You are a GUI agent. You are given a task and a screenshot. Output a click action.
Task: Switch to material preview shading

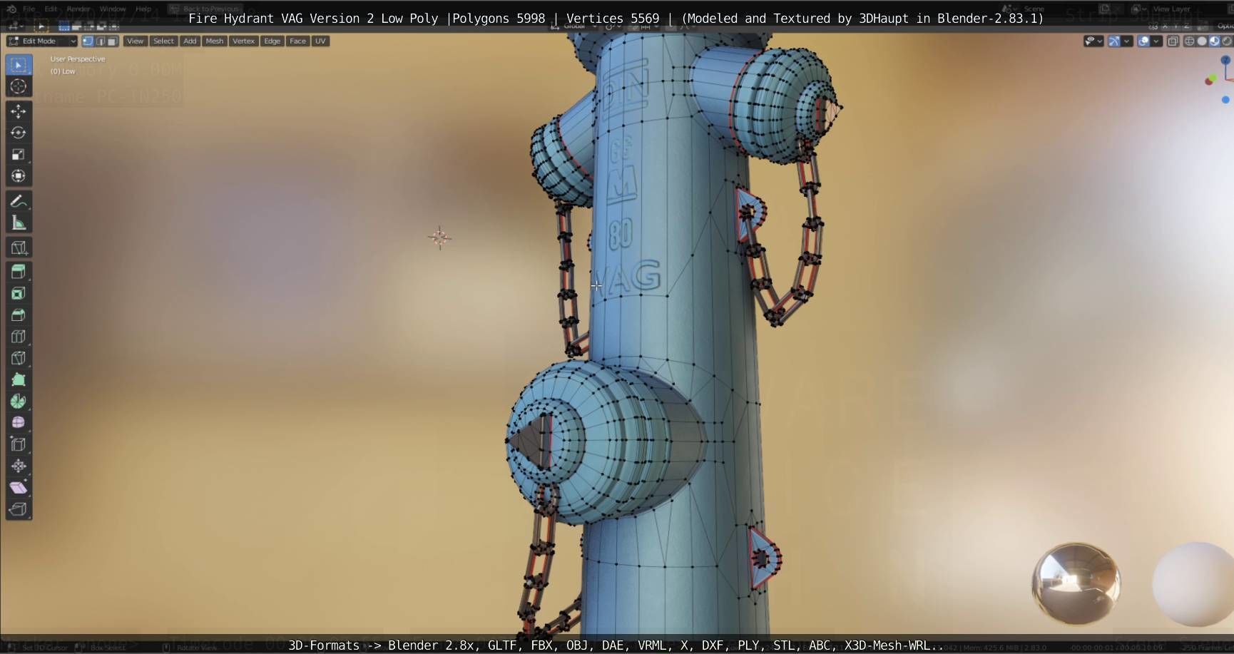coord(1214,41)
